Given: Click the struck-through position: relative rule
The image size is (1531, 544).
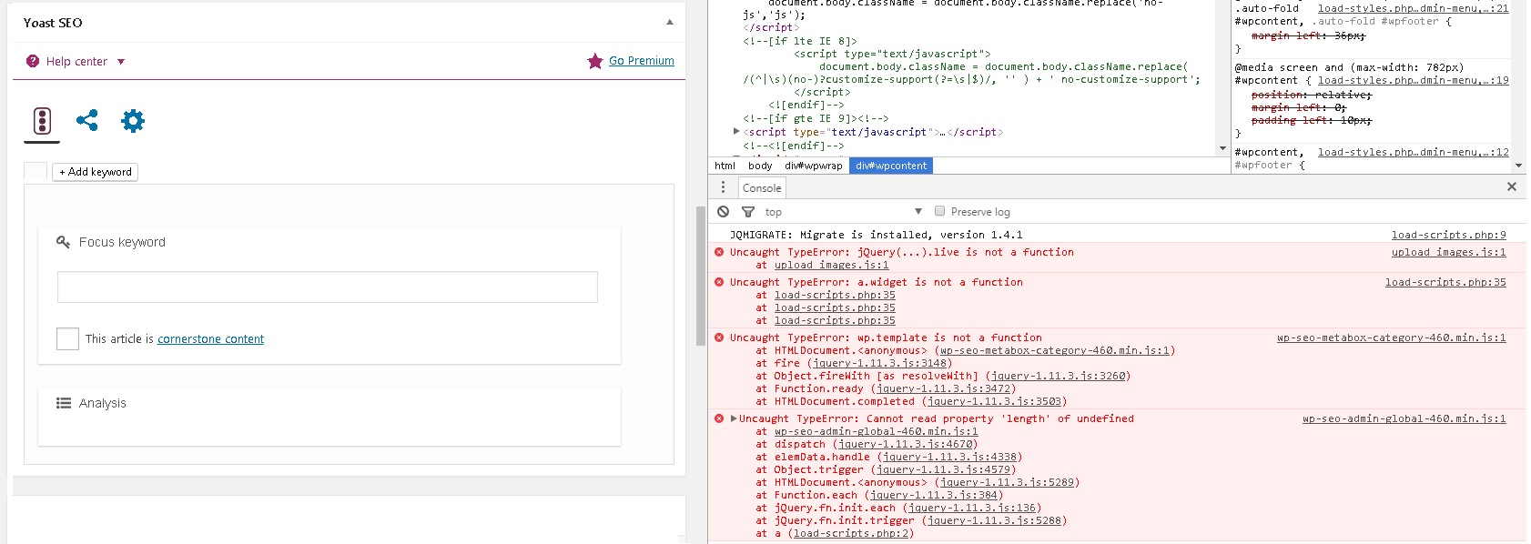Looking at the screenshot, I should click(1311, 95).
